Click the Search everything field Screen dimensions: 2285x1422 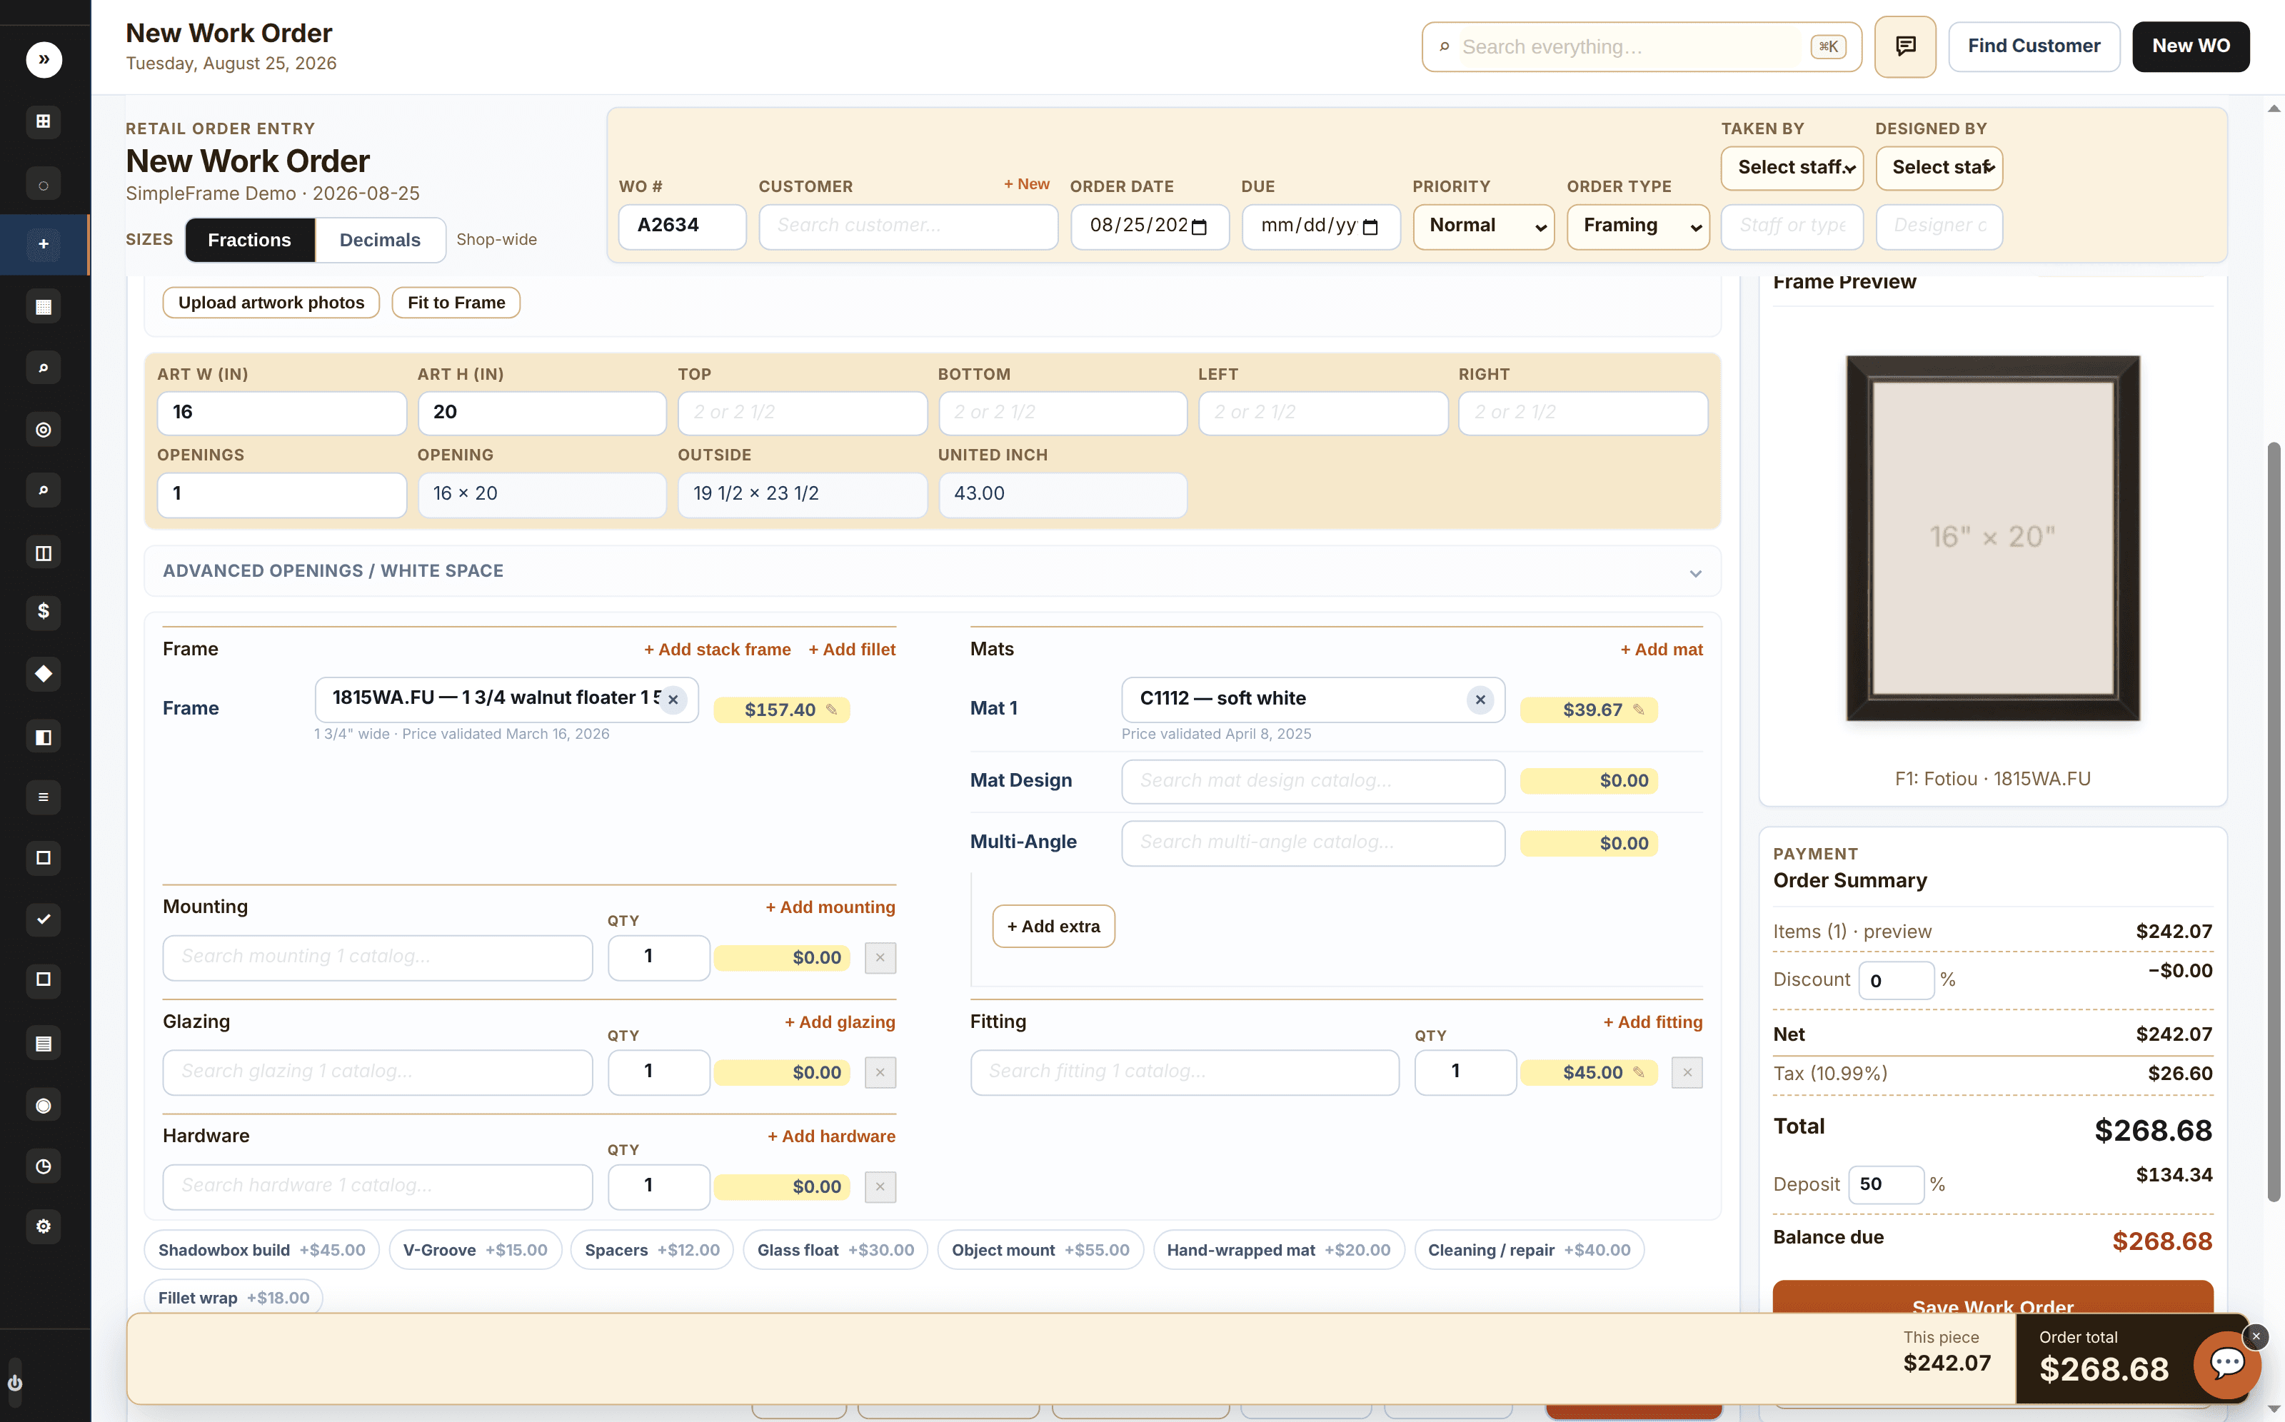click(x=1642, y=47)
